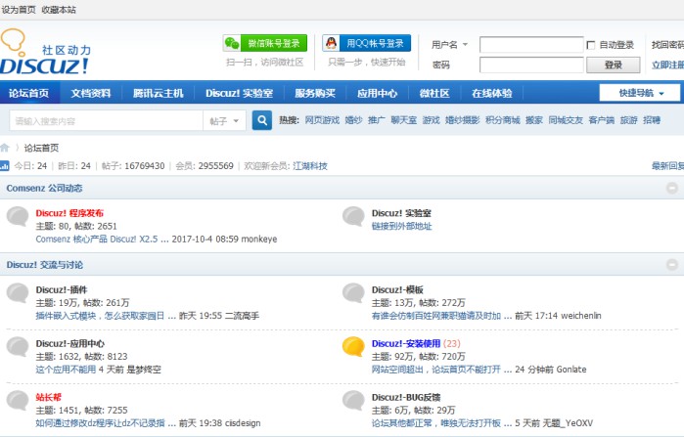The height and width of the screenshot is (437, 684).
Task: Open the 链接到外部地址 link
Action: (x=402, y=226)
